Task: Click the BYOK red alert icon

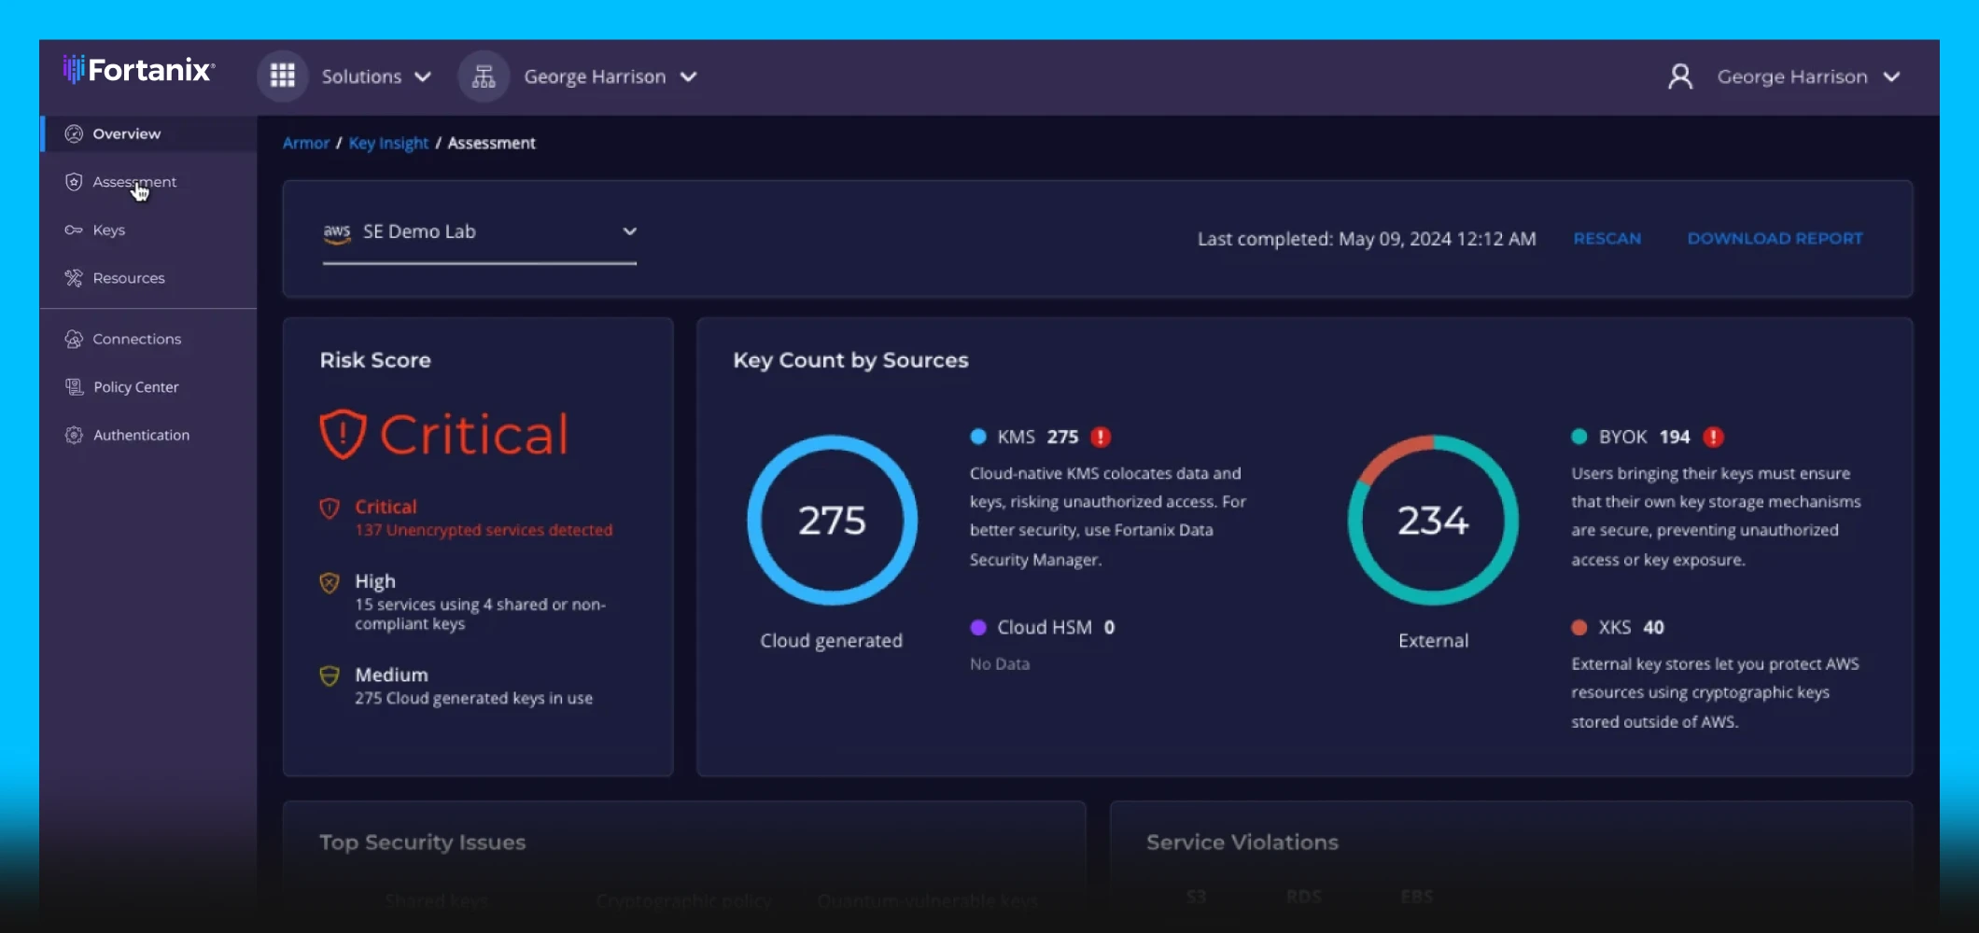Action: tap(1713, 437)
